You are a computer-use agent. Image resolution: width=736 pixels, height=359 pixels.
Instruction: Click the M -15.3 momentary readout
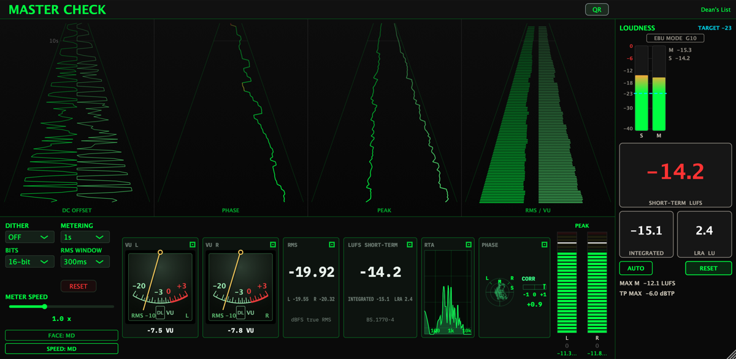(x=680, y=50)
